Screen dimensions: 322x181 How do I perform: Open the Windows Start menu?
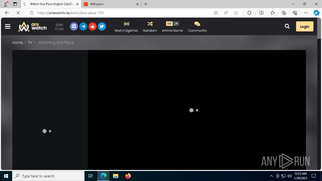(6, 176)
